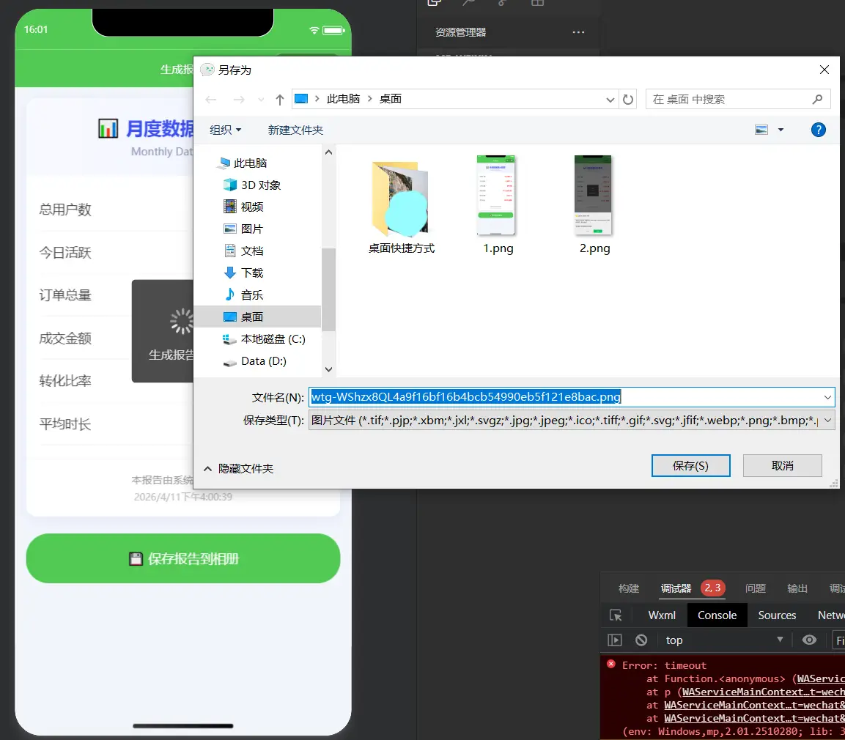Open the resource manager three-dot menu
Viewport: 845px width, 740px height.
[x=578, y=32]
